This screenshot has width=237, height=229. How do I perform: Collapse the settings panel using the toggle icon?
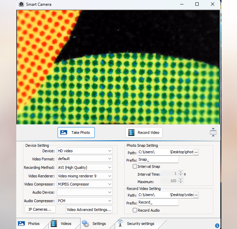click(213, 133)
